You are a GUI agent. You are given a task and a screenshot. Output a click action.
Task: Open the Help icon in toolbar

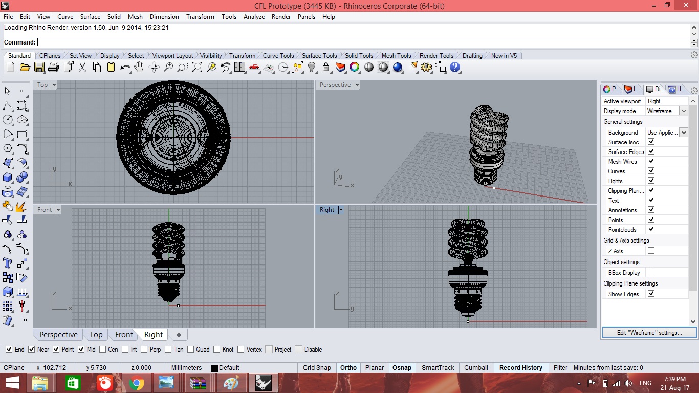455,67
